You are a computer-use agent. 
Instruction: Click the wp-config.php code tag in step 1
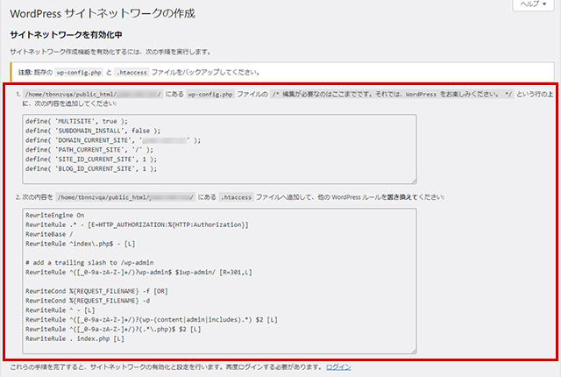pos(210,94)
